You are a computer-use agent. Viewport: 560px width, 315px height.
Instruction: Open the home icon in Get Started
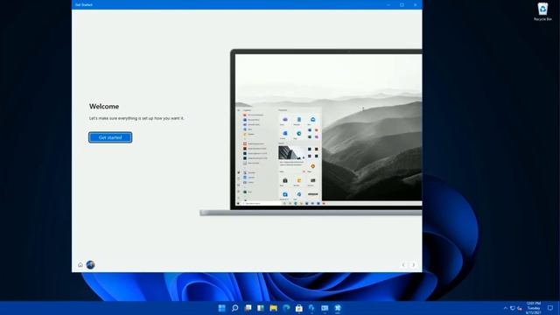(80, 265)
